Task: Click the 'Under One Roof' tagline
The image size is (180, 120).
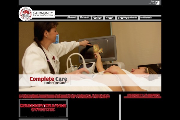Action: 55,83
